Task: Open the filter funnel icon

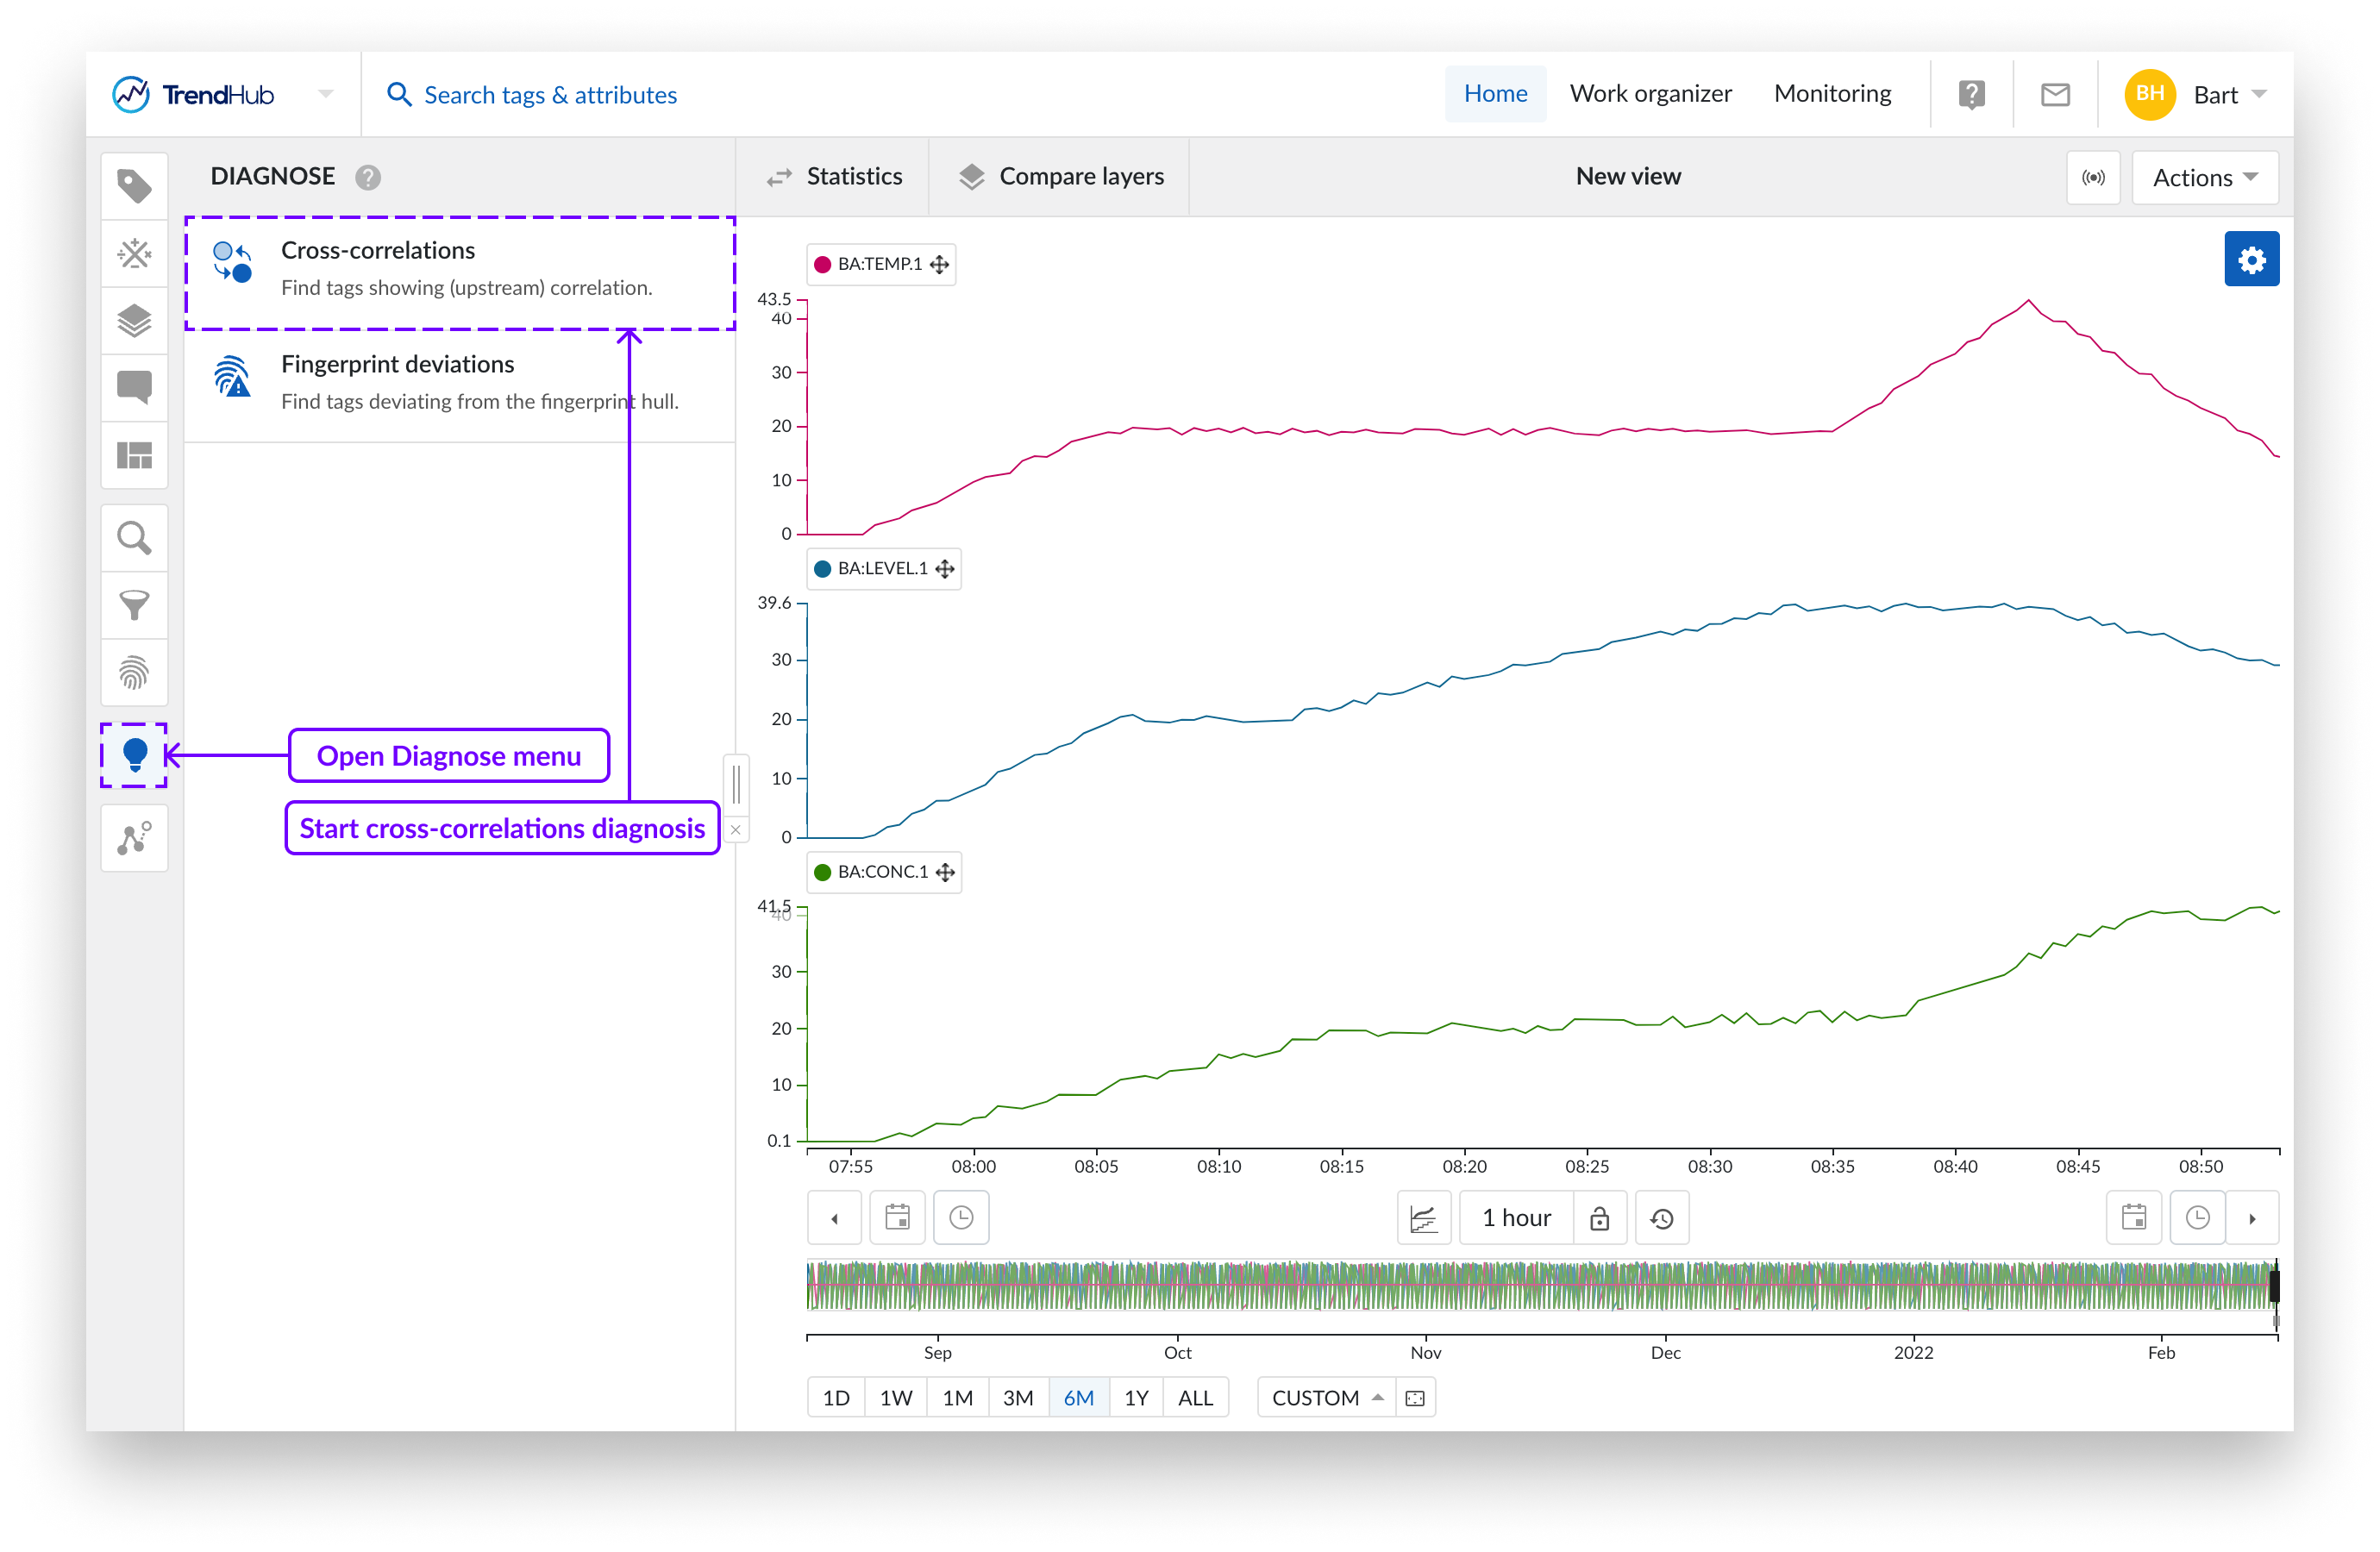Action: click(134, 605)
